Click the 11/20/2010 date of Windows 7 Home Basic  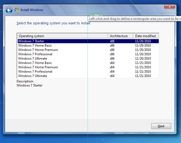click(143, 45)
